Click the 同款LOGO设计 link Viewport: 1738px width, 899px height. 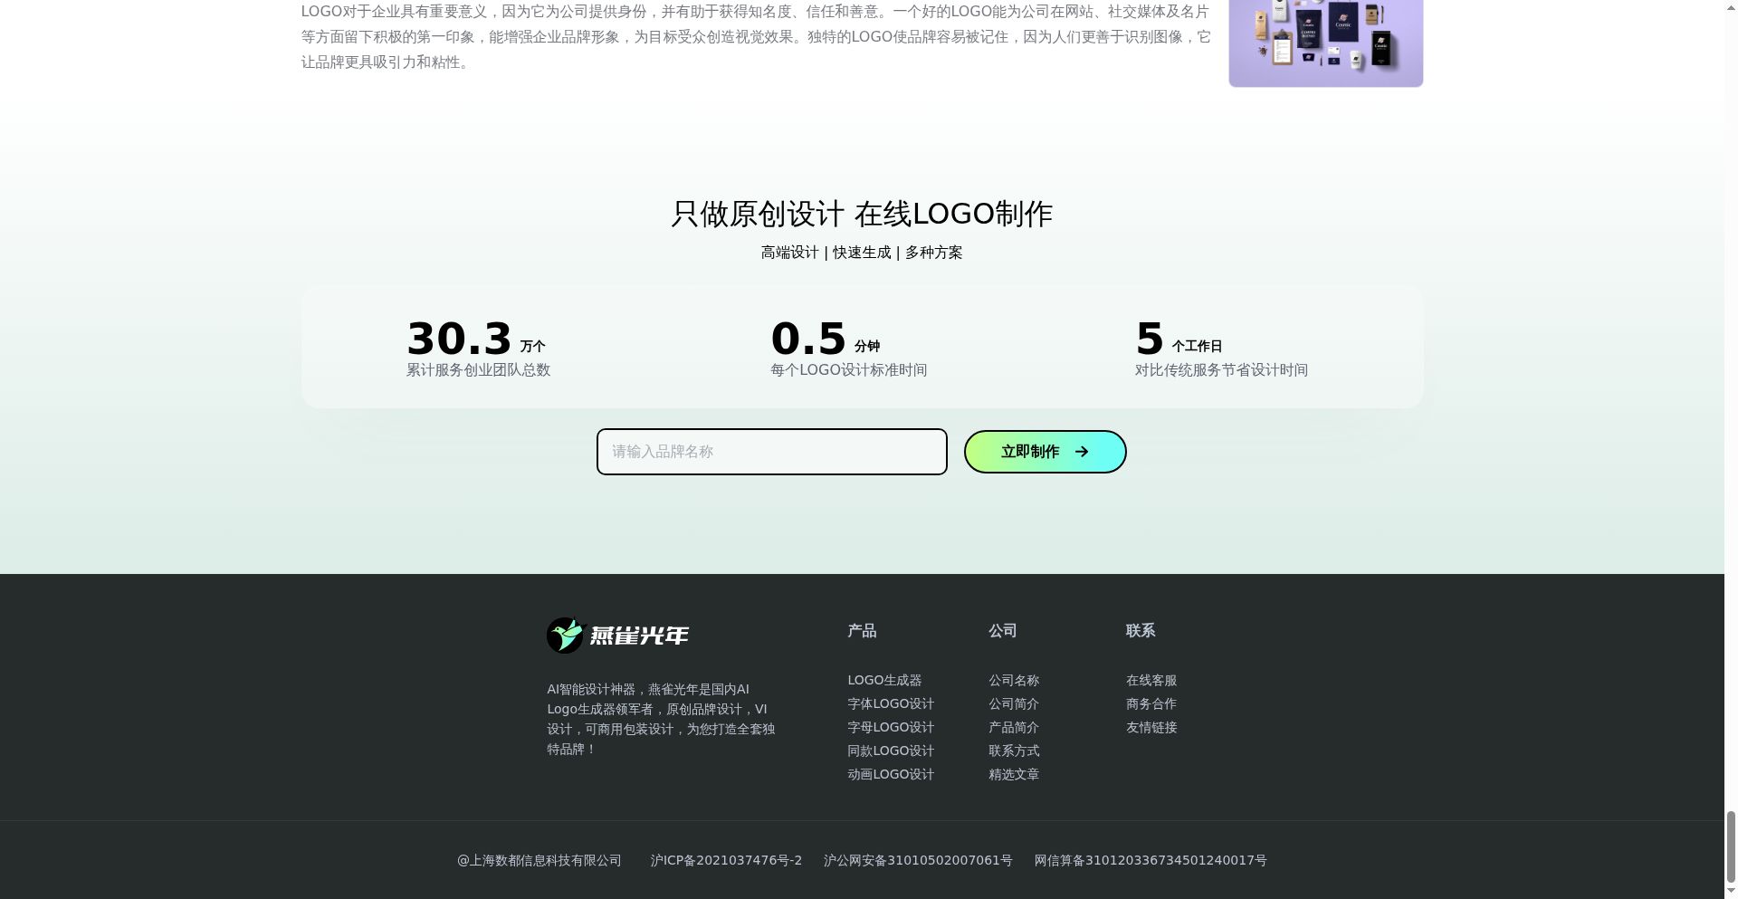[890, 751]
